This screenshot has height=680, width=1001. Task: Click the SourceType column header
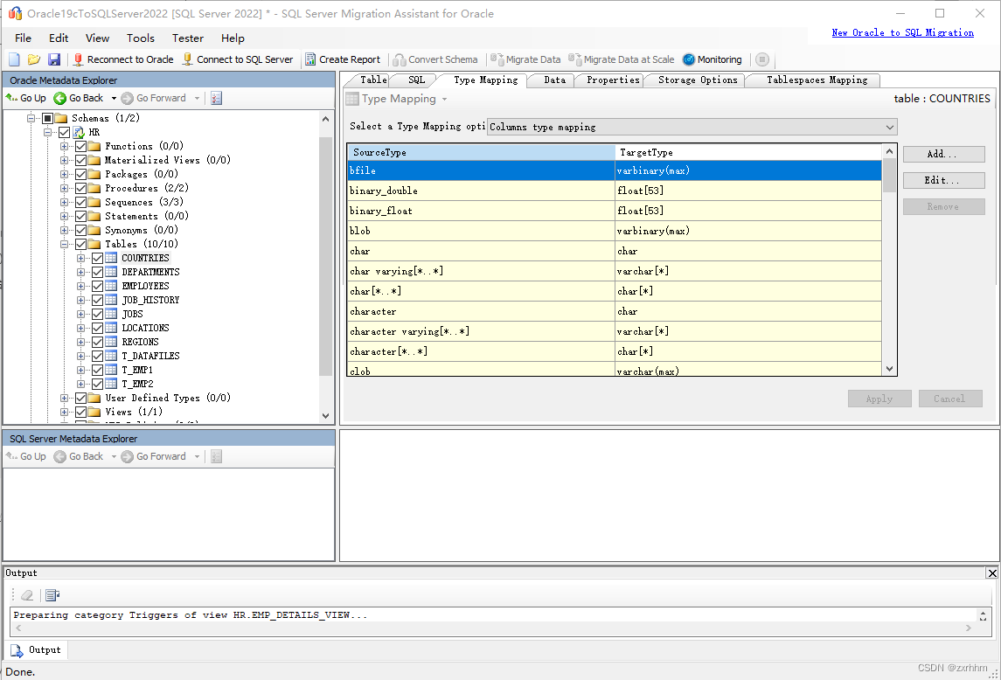click(482, 152)
